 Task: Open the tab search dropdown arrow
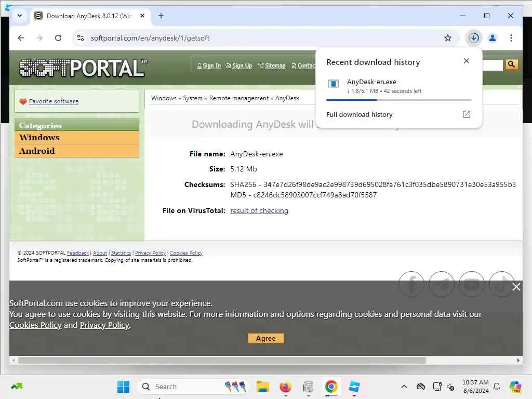[20, 16]
